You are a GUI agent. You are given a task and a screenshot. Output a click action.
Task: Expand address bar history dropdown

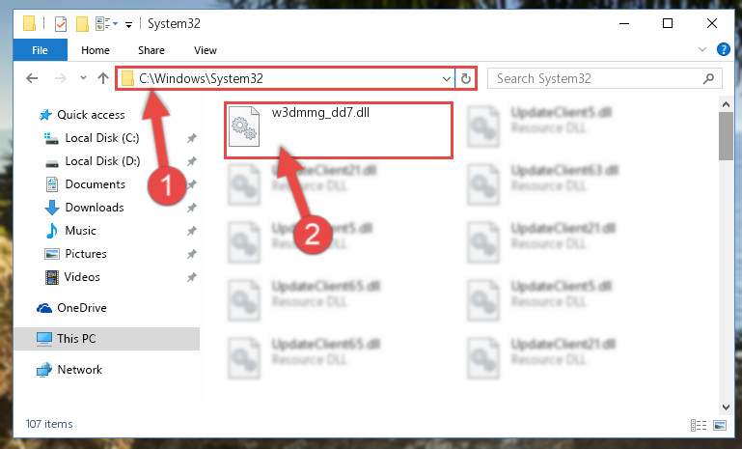pyautogui.click(x=446, y=78)
